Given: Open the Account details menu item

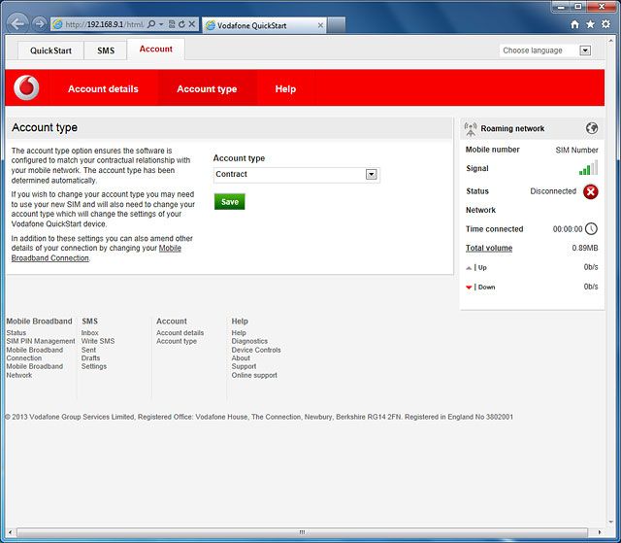Looking at the screenshot, I should coord(103,88).
